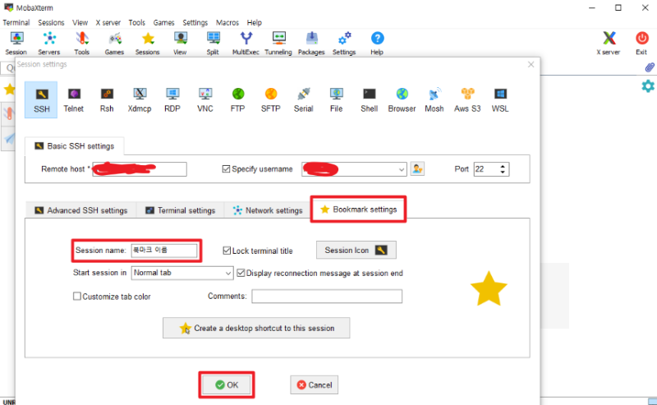Screen dimensions: 657x405
Task: Select the Serial session type
Action: coord(303,99)
